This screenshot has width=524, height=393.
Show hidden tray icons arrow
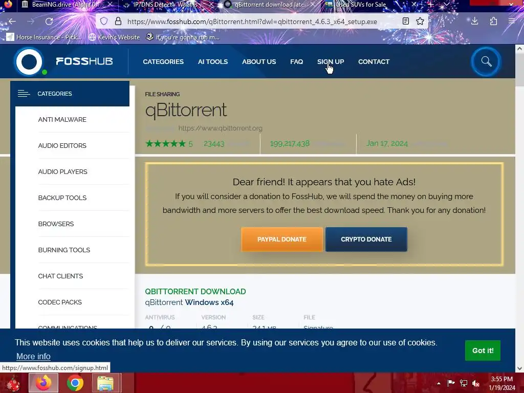(439, 383)
